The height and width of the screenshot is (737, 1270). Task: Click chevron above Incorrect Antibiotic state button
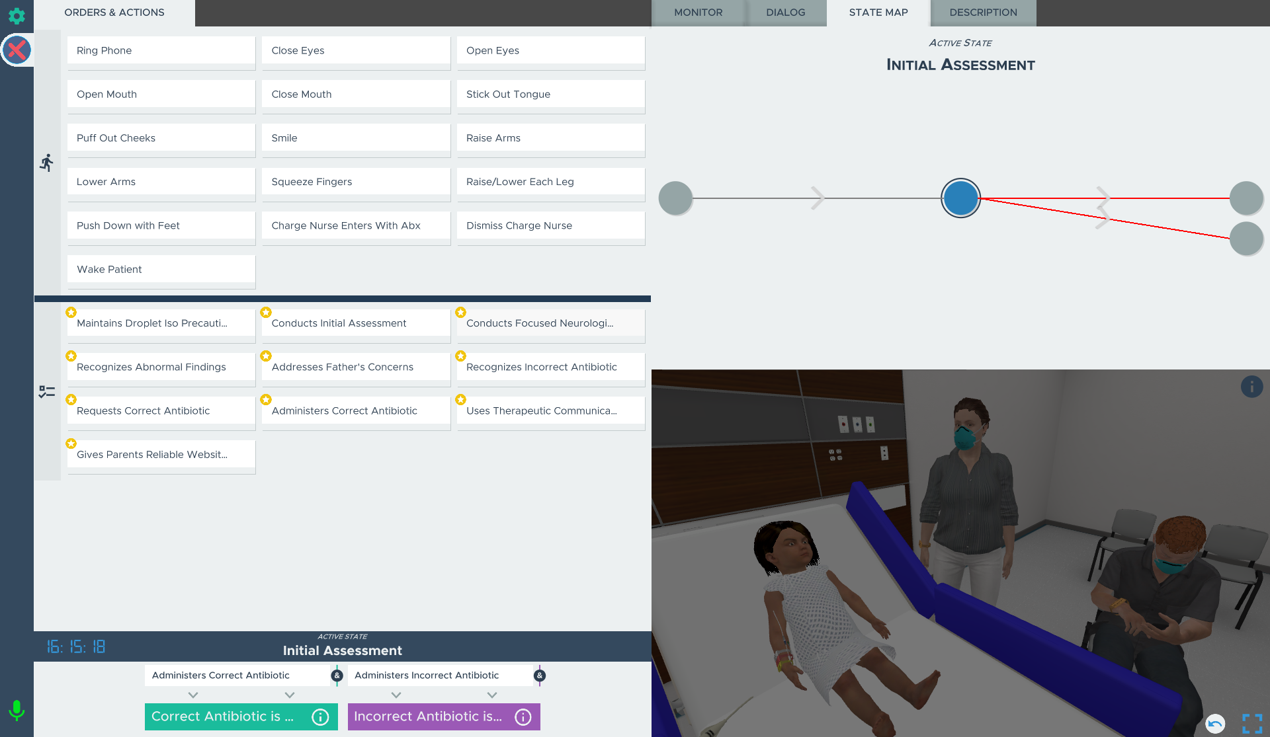pyautogui.click(x=396, y=695)
